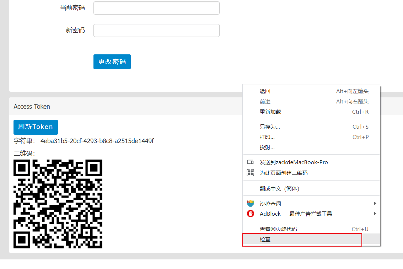Click the 刷新Token button
The image size is (403, 269).
pyautogui.click(x=36, y=127)
